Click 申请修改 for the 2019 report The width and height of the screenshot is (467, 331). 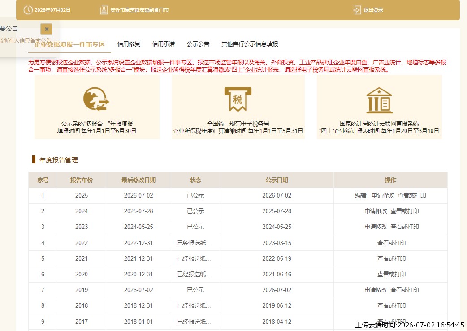pos(376,290)
